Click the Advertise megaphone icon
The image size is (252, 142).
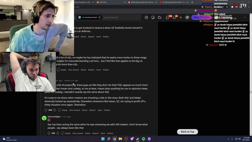coord(187,17)
